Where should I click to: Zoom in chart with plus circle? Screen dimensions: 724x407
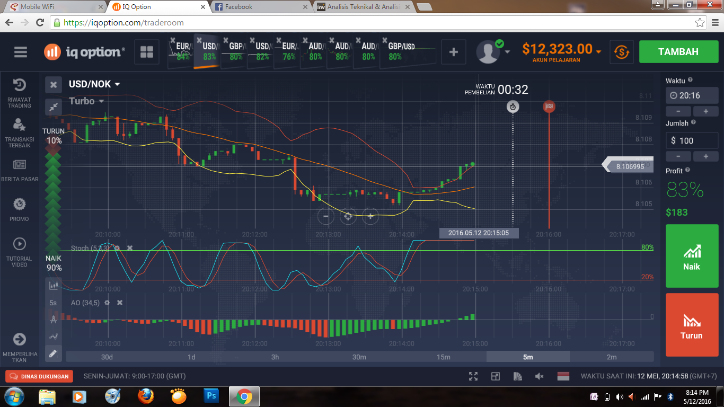[370, 216]
